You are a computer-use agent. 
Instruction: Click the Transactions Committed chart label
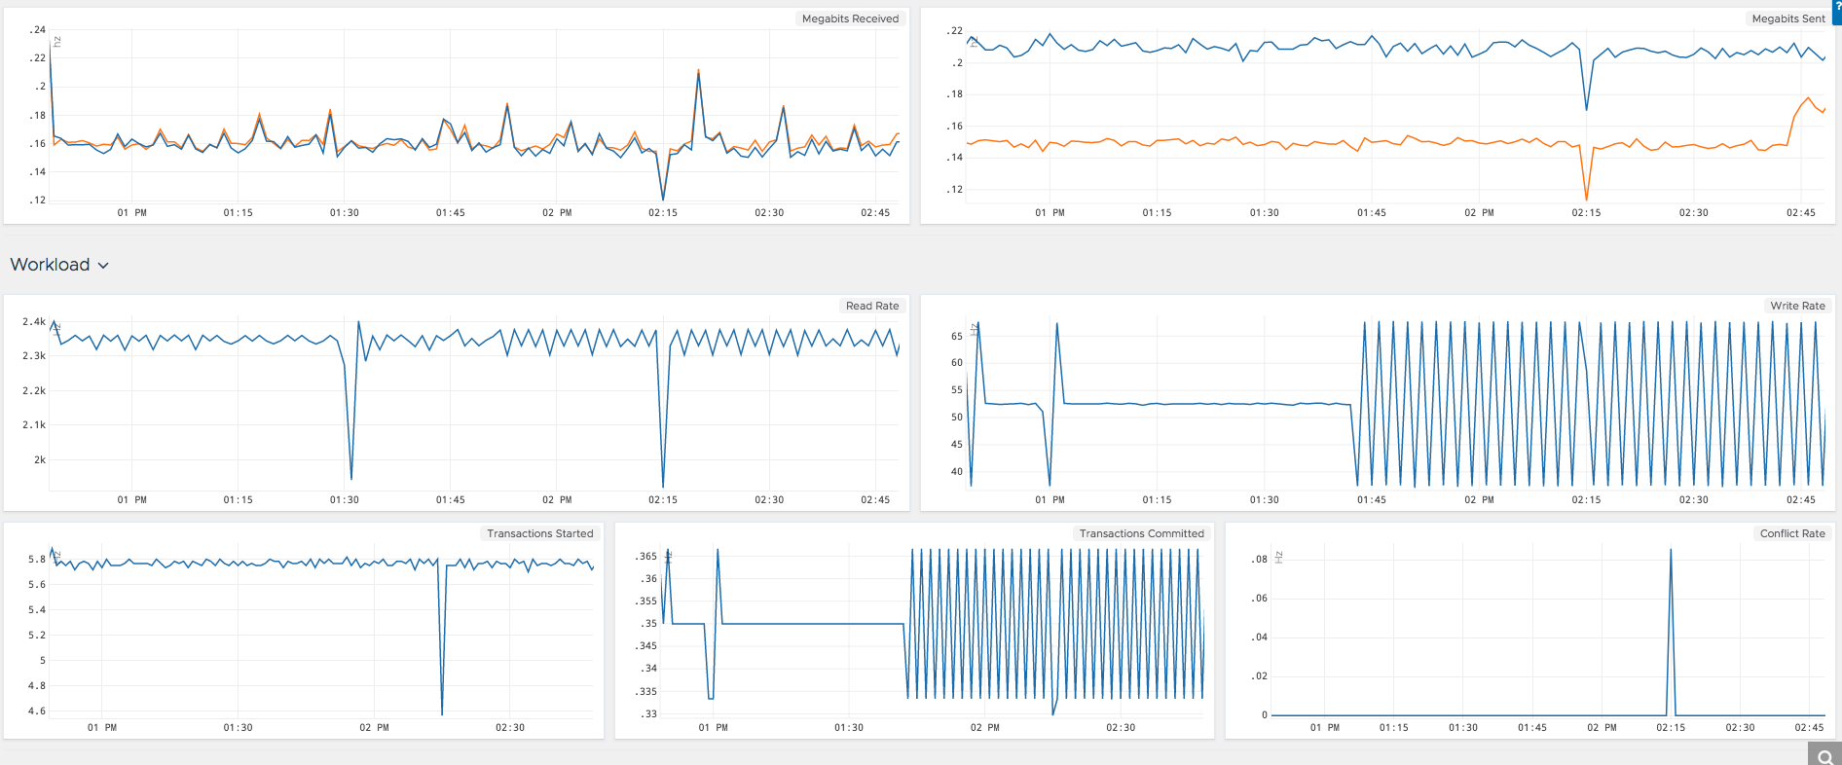(x=1141, y=533)
